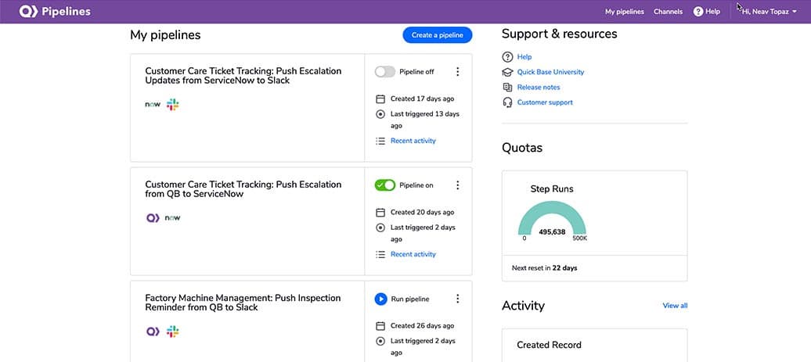
Task: Open View all activity link
Action: coord(675,306)
